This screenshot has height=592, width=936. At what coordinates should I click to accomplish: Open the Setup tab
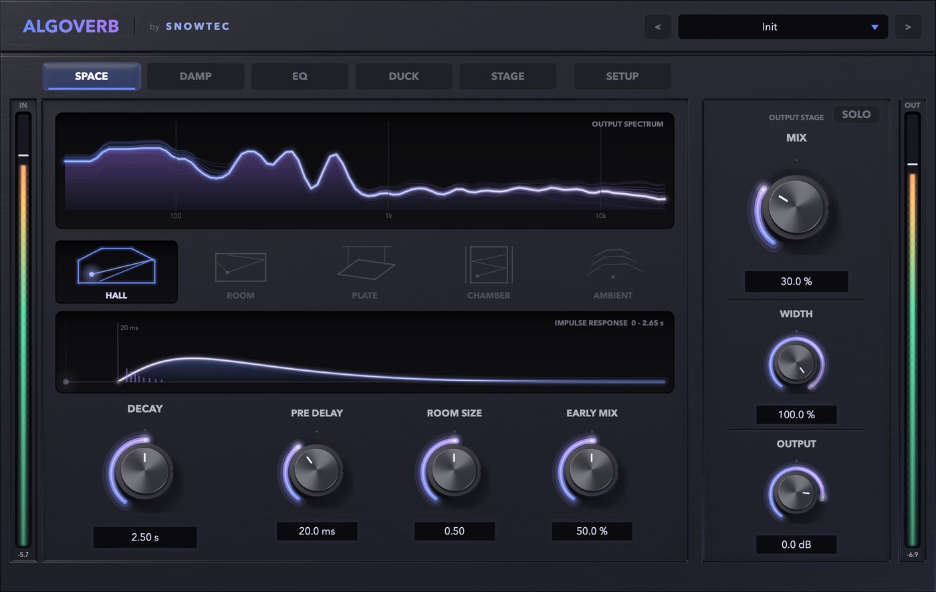622,76
